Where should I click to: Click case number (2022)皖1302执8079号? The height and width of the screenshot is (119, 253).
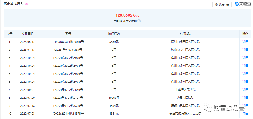[68, 58]
